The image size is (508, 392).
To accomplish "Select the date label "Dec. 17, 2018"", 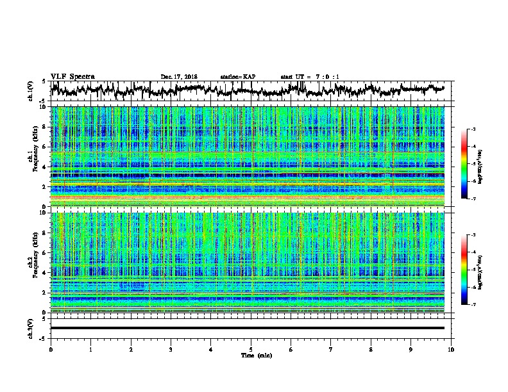I will [x=179, y=77].
